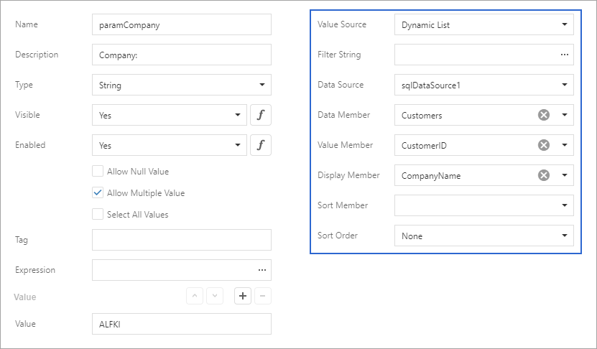Screen dimensions: 597x349
Task: Expand the Sort Order dropdown
Action: (x=564, y=236)
